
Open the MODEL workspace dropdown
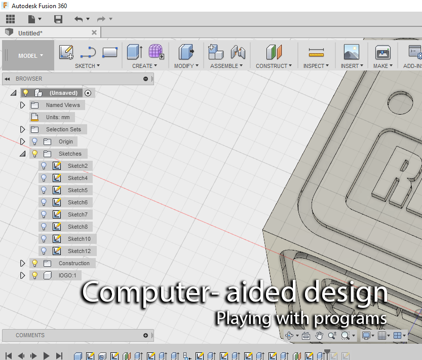pyautogui.click(x=30, y=56)
